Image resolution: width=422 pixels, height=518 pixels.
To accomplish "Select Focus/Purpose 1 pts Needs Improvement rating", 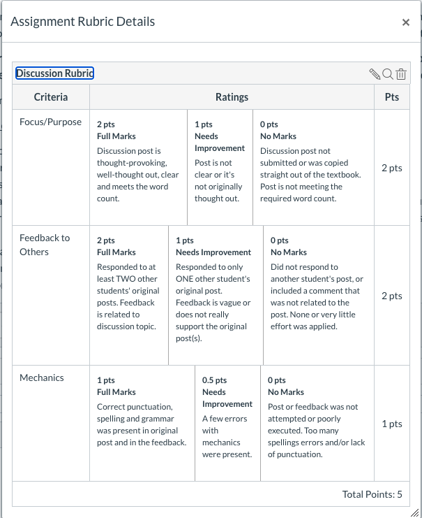I will coord(220,168).
